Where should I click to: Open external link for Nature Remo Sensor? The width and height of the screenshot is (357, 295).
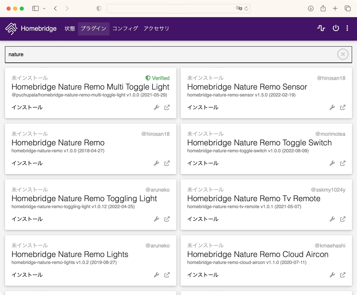[343, 107]
